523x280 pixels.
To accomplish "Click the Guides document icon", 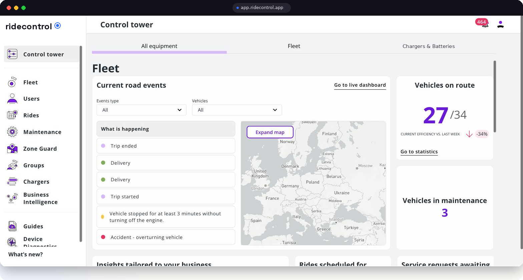I will click(x=12, y=226).
